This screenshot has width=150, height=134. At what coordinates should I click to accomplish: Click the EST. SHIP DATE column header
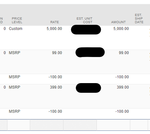(x=139, y=19)
